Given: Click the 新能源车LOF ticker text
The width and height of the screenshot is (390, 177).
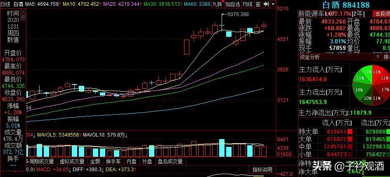Looking at the screenshot, I should coord(317,14).
